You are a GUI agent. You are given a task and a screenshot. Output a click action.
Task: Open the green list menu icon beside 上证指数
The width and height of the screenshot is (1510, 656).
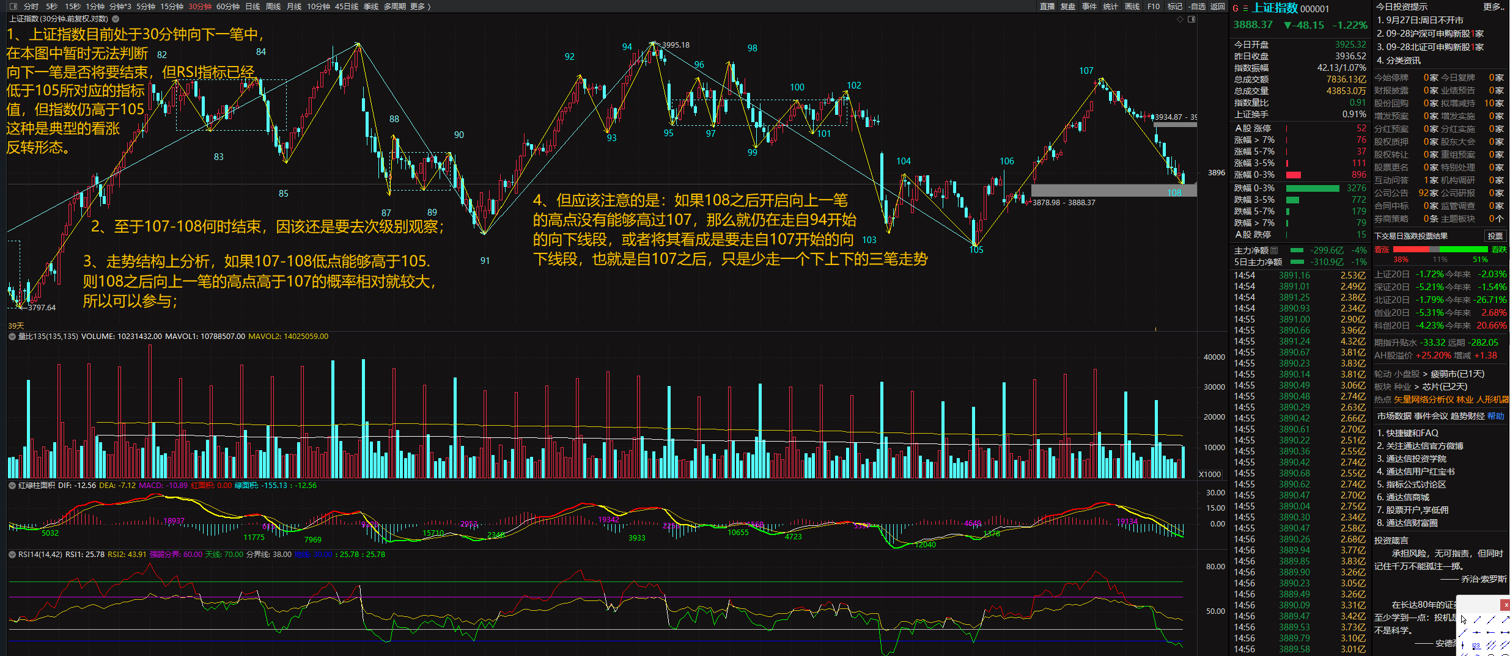[x=1245, y=9]
